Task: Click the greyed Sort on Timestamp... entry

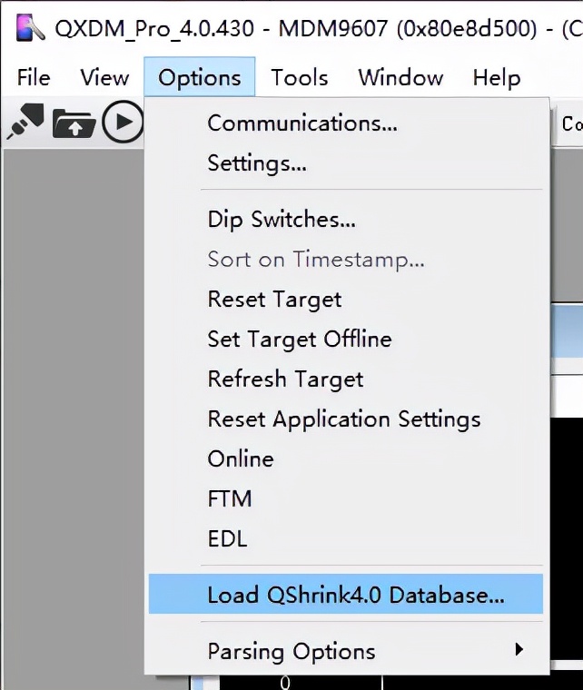Action: pos(345,259)
